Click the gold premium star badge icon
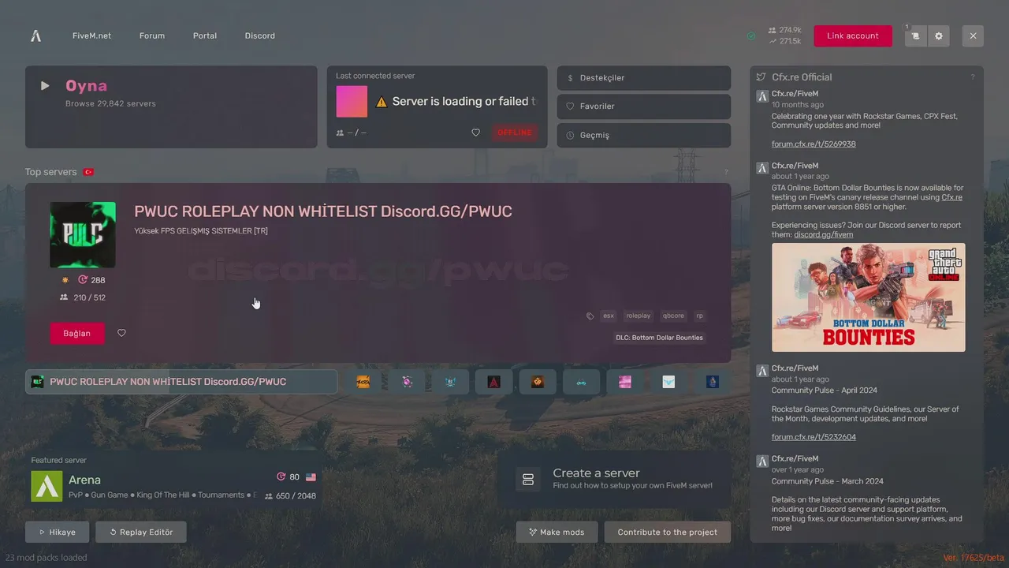Screen dimensions: 1009x568 click(x=65, y=280)
